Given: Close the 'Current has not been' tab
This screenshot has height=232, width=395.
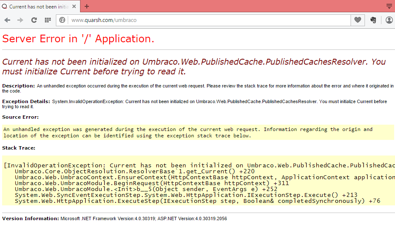Looking at the screenshot, I should click(74, 6).
